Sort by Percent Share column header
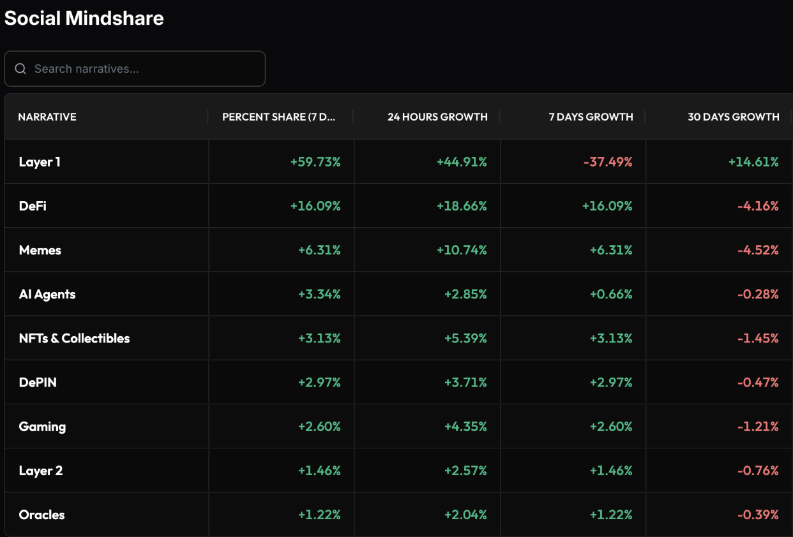The width and height of the screenshot is (793, 537). point(278,117)
